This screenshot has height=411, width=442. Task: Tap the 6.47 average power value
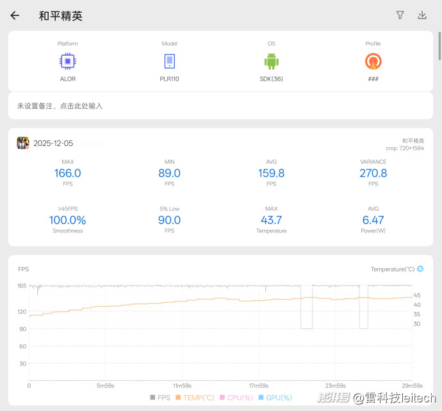[373, 220]
